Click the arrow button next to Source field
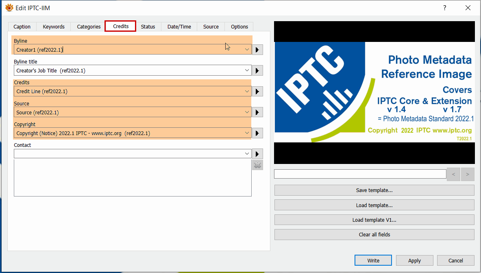The height and width of the screenshot is (273, 481). coord(257,112)
